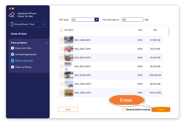Screen dimensions: 185x125
Task: Click the file name IMG_3564.MP4
Action: [83, 93]
